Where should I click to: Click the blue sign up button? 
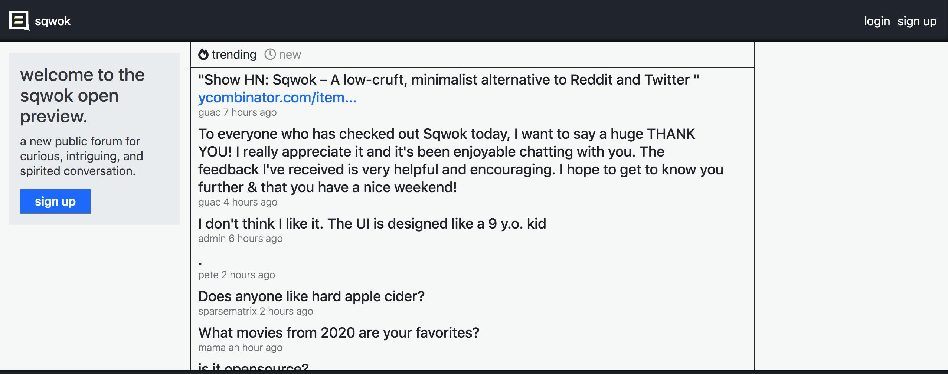(x=55, y=201)
